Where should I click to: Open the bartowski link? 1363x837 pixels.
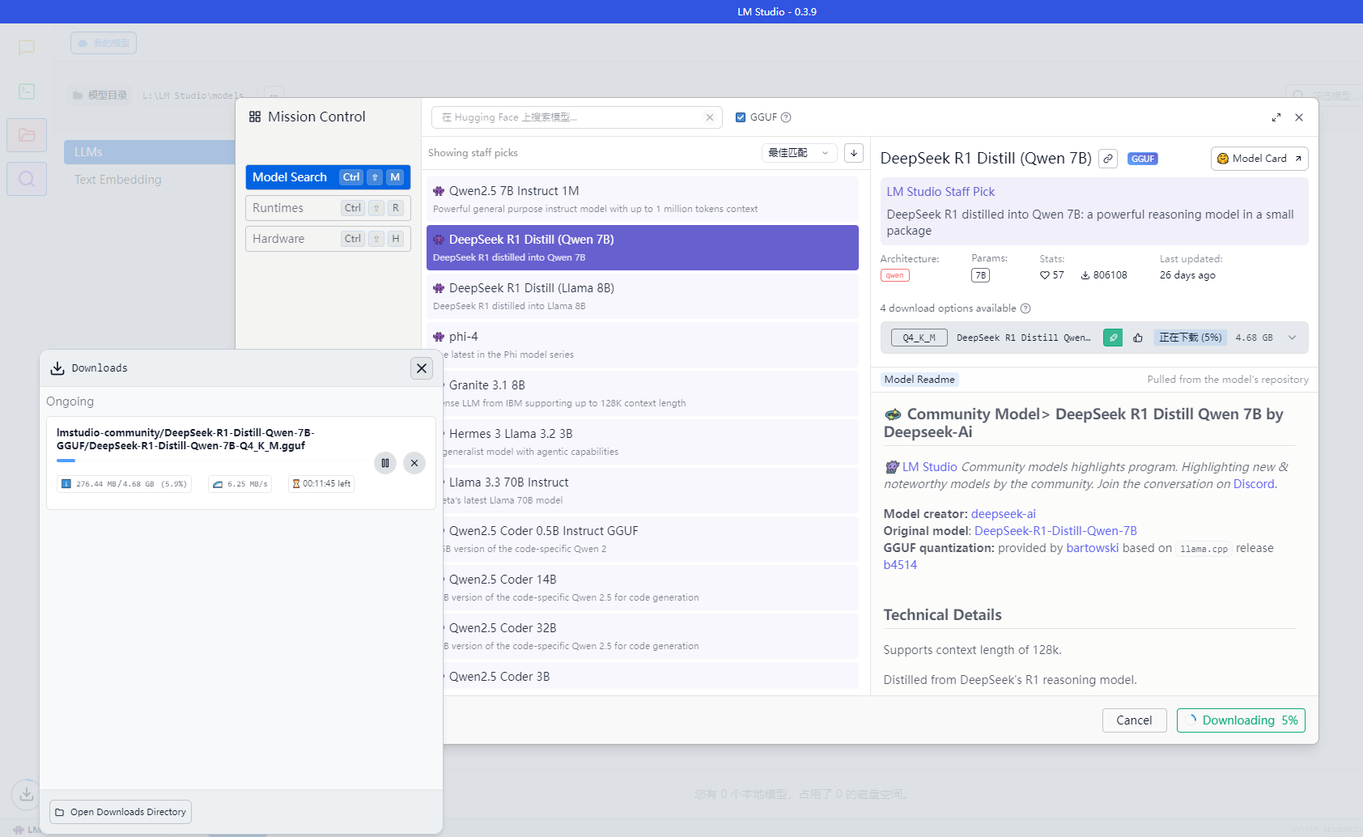1093,548
